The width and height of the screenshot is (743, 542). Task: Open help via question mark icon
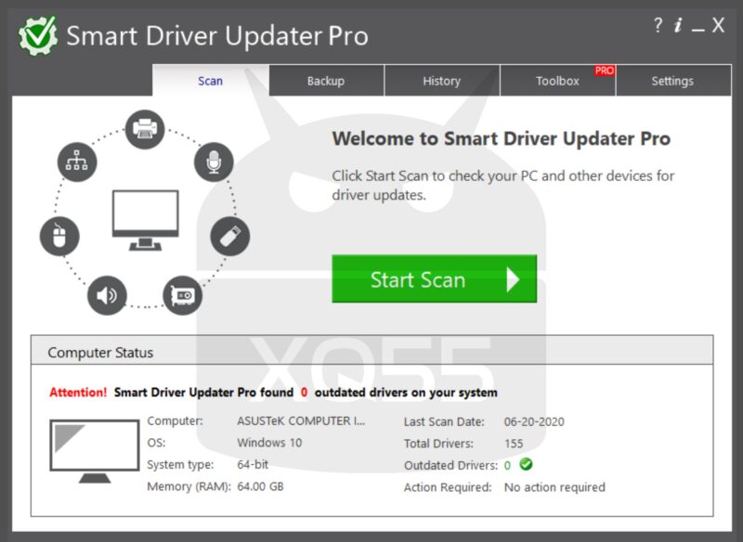pos(658,26)
